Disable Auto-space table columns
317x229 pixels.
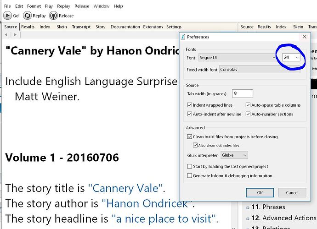(x=248, y=105)
